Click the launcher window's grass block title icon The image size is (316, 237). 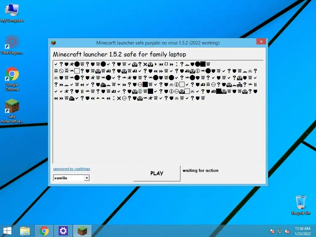click(x=53, y=43)
